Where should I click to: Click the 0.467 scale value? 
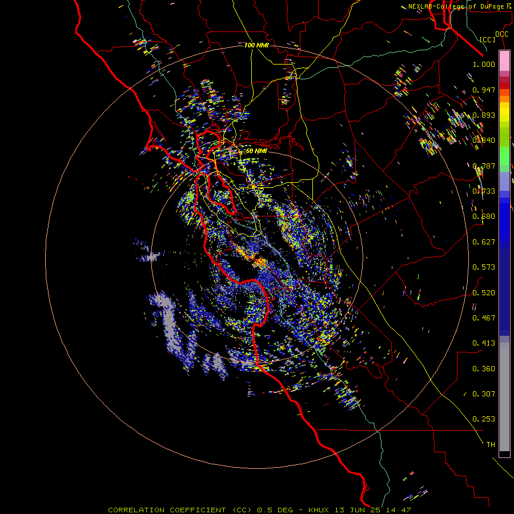tap(484, 318)
